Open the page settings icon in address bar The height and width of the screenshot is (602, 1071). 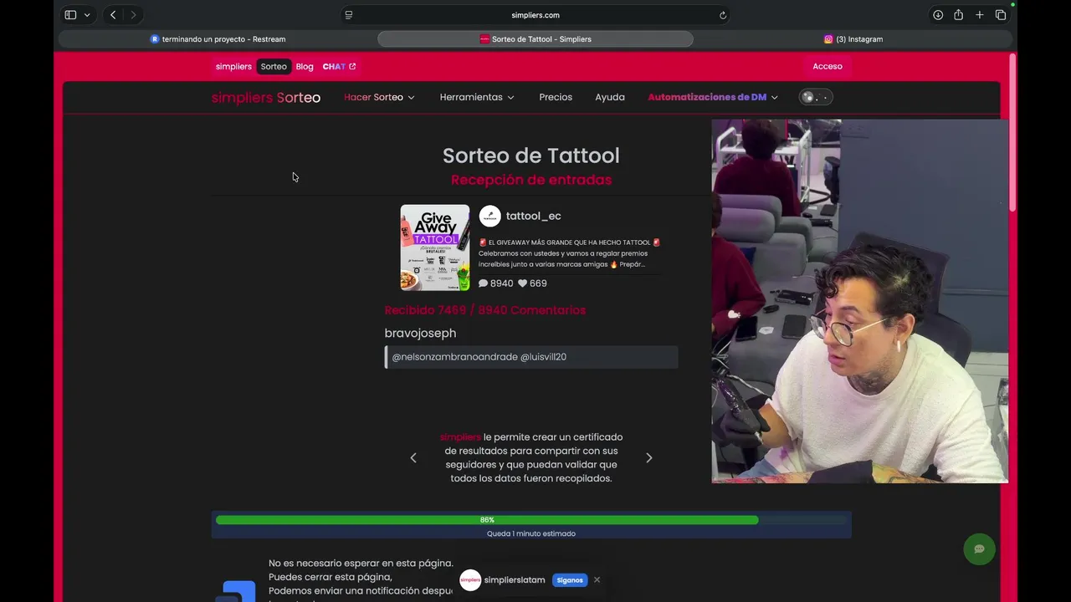(349, 15)
